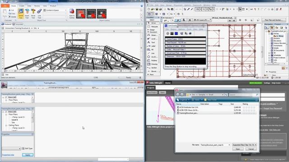
Task: Click New Folder in the file dialog
Action: (x=210, y=100)
